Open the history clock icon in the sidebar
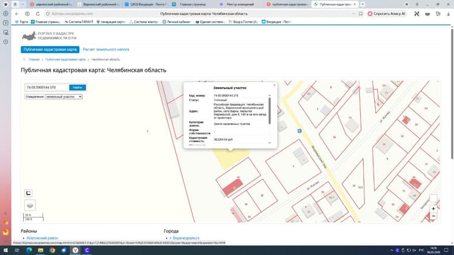 tap(5, 42)
